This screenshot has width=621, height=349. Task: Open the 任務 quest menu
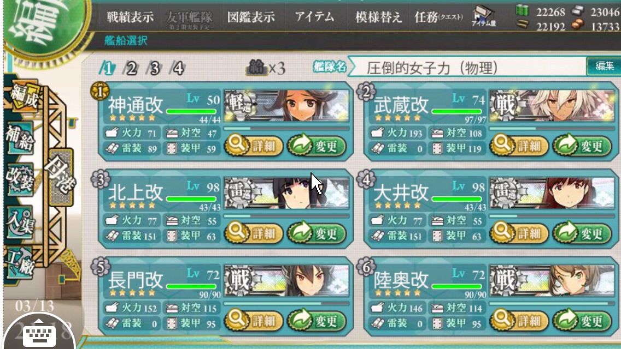(x=438, y=17)
